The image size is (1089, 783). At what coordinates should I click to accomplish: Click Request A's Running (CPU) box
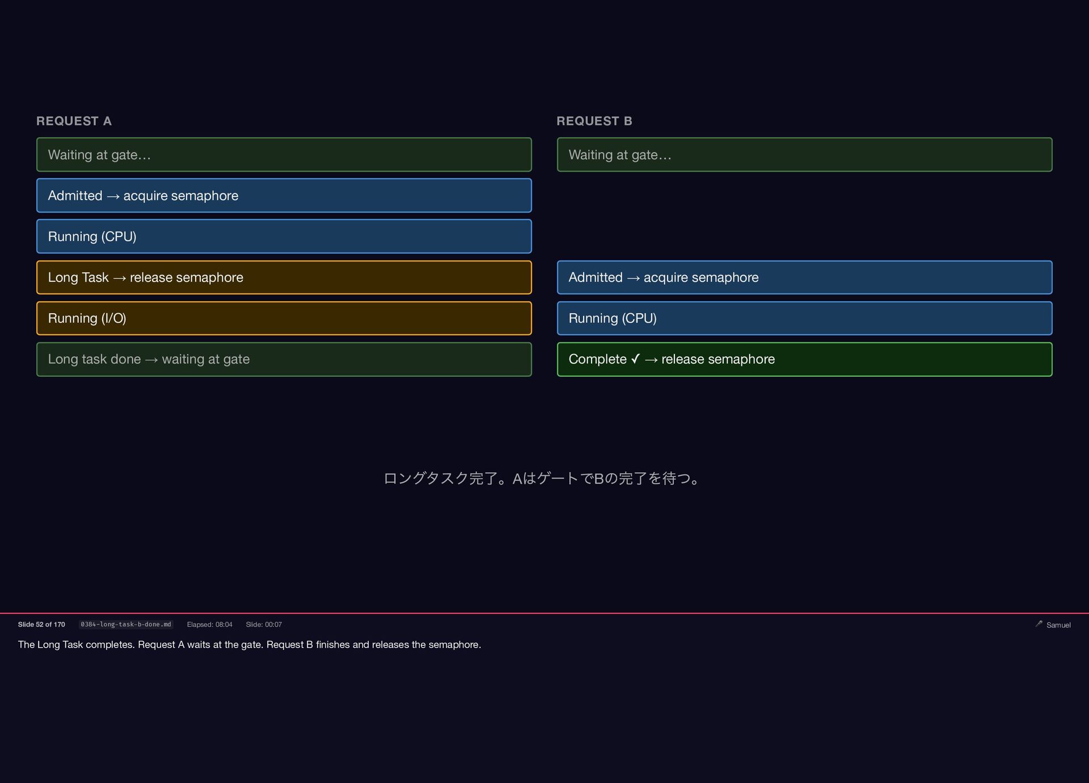(284, 236)
